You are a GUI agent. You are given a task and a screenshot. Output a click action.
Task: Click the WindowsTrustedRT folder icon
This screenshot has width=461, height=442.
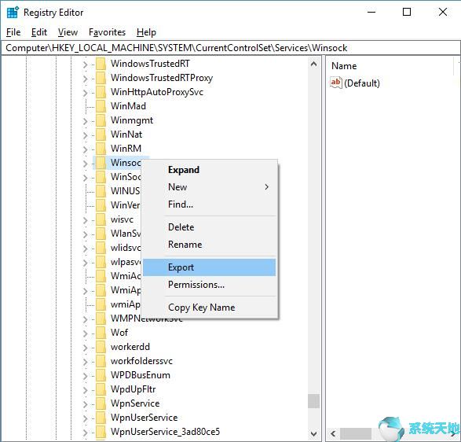(101, 64)
